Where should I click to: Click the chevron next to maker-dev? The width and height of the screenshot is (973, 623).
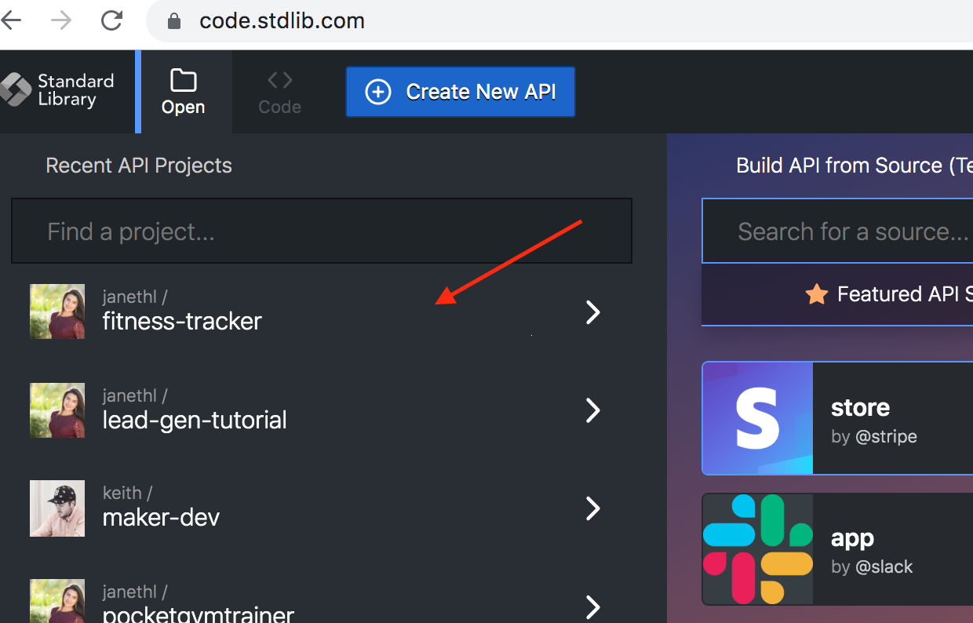pos(593,508)
